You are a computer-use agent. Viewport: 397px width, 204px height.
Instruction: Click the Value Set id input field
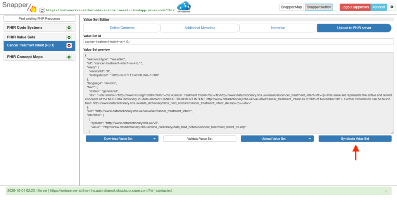pos(238,41)
